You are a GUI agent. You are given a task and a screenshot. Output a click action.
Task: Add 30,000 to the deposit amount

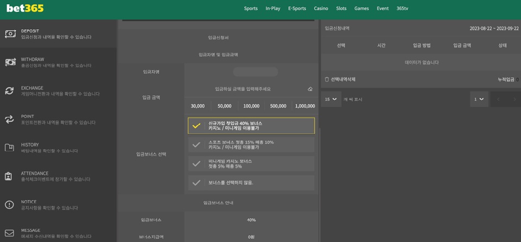pyautogui.click(x=198, y=106)
